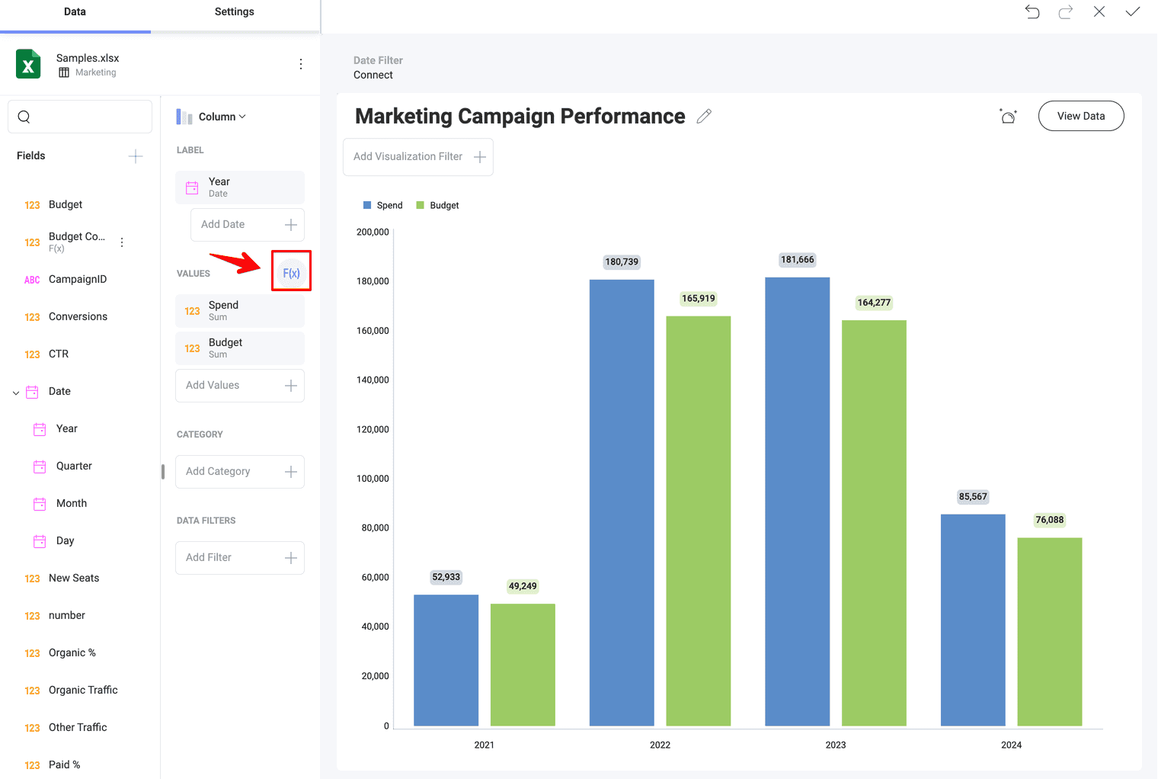Open Budget Co... field options menu

click(122, 242)
